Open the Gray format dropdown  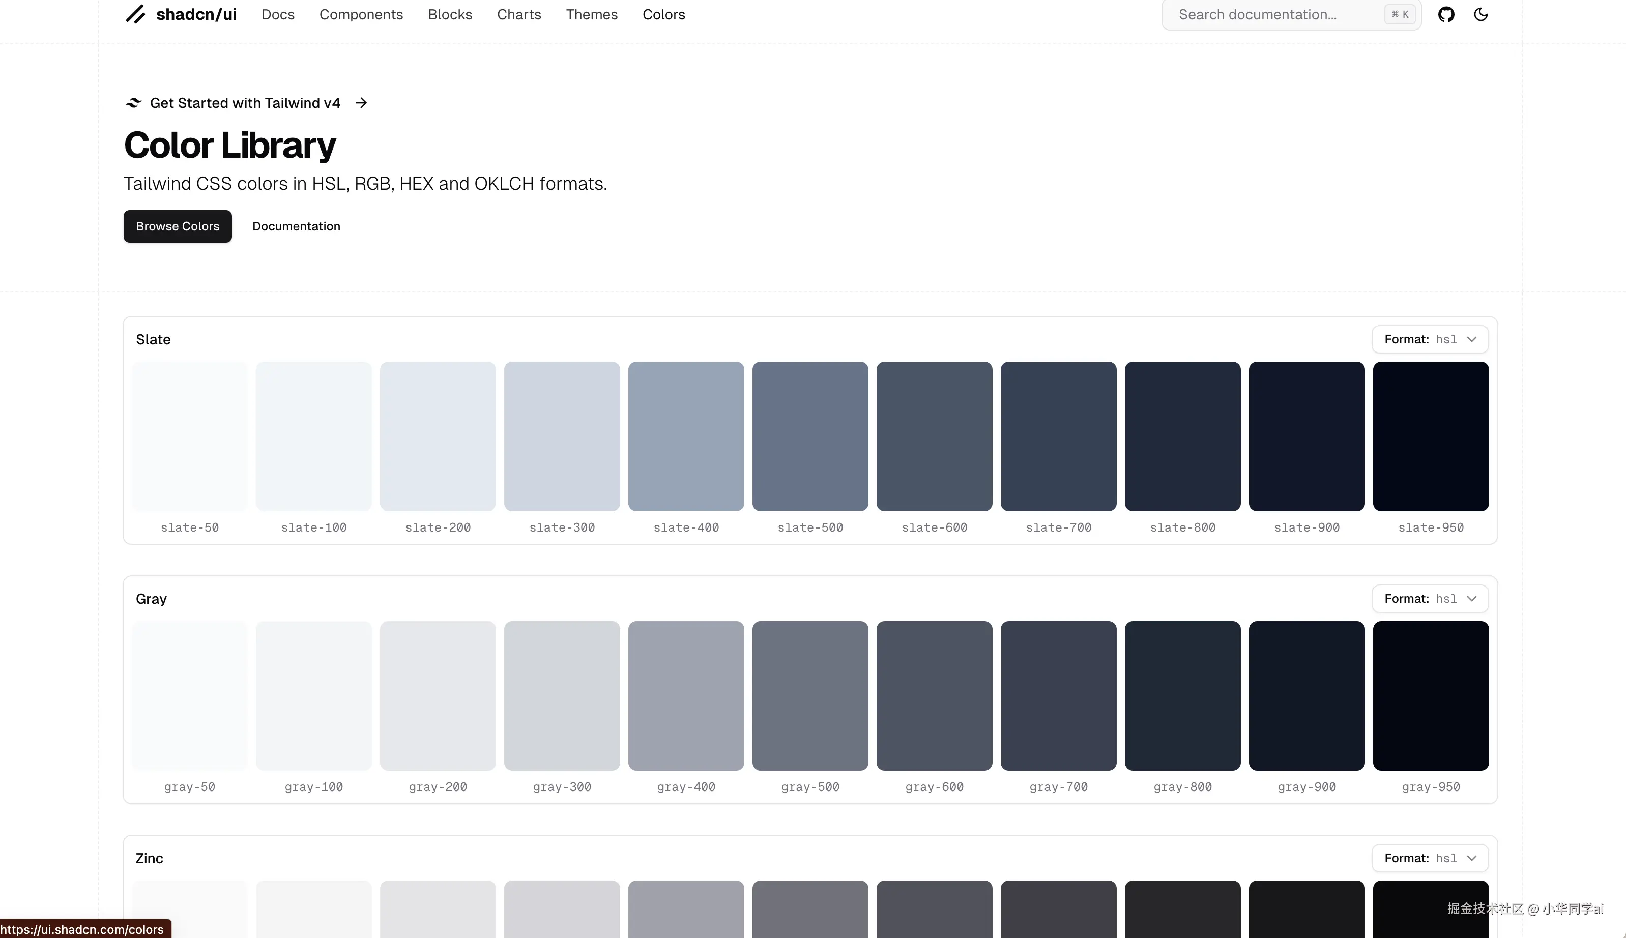coord(1430,599)
